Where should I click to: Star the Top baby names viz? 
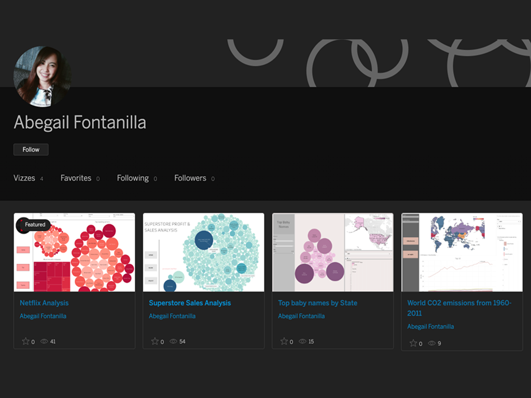(x=284, y=341)
